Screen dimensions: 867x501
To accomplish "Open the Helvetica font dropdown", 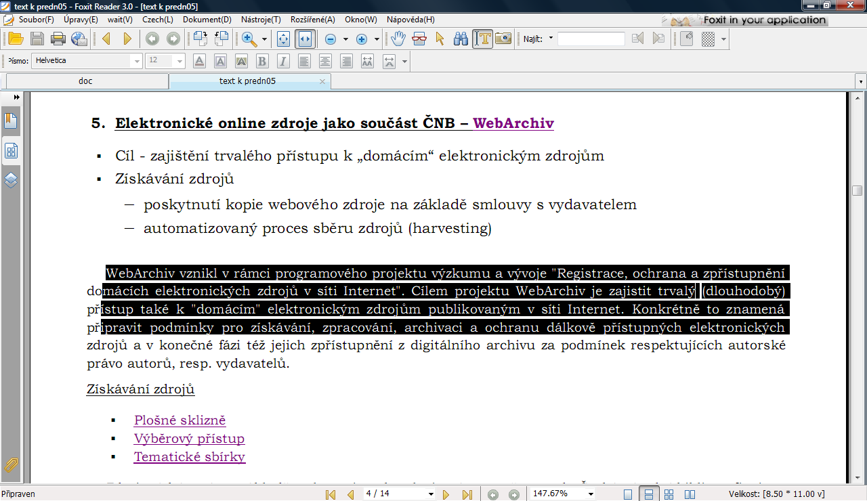I will (x=138, y=61).
